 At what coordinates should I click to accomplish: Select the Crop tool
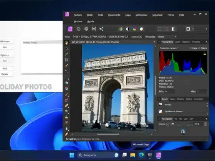coord(66,60)
